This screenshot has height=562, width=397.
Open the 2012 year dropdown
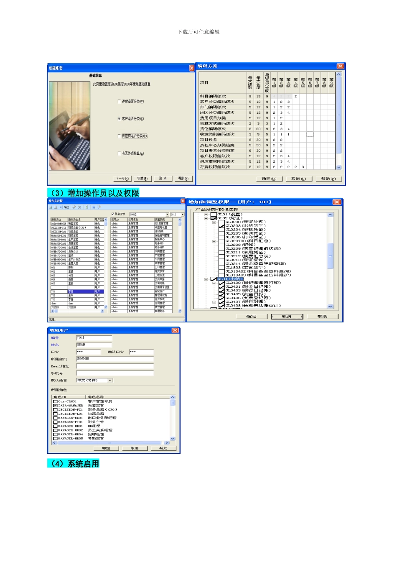tap(182, 215)
